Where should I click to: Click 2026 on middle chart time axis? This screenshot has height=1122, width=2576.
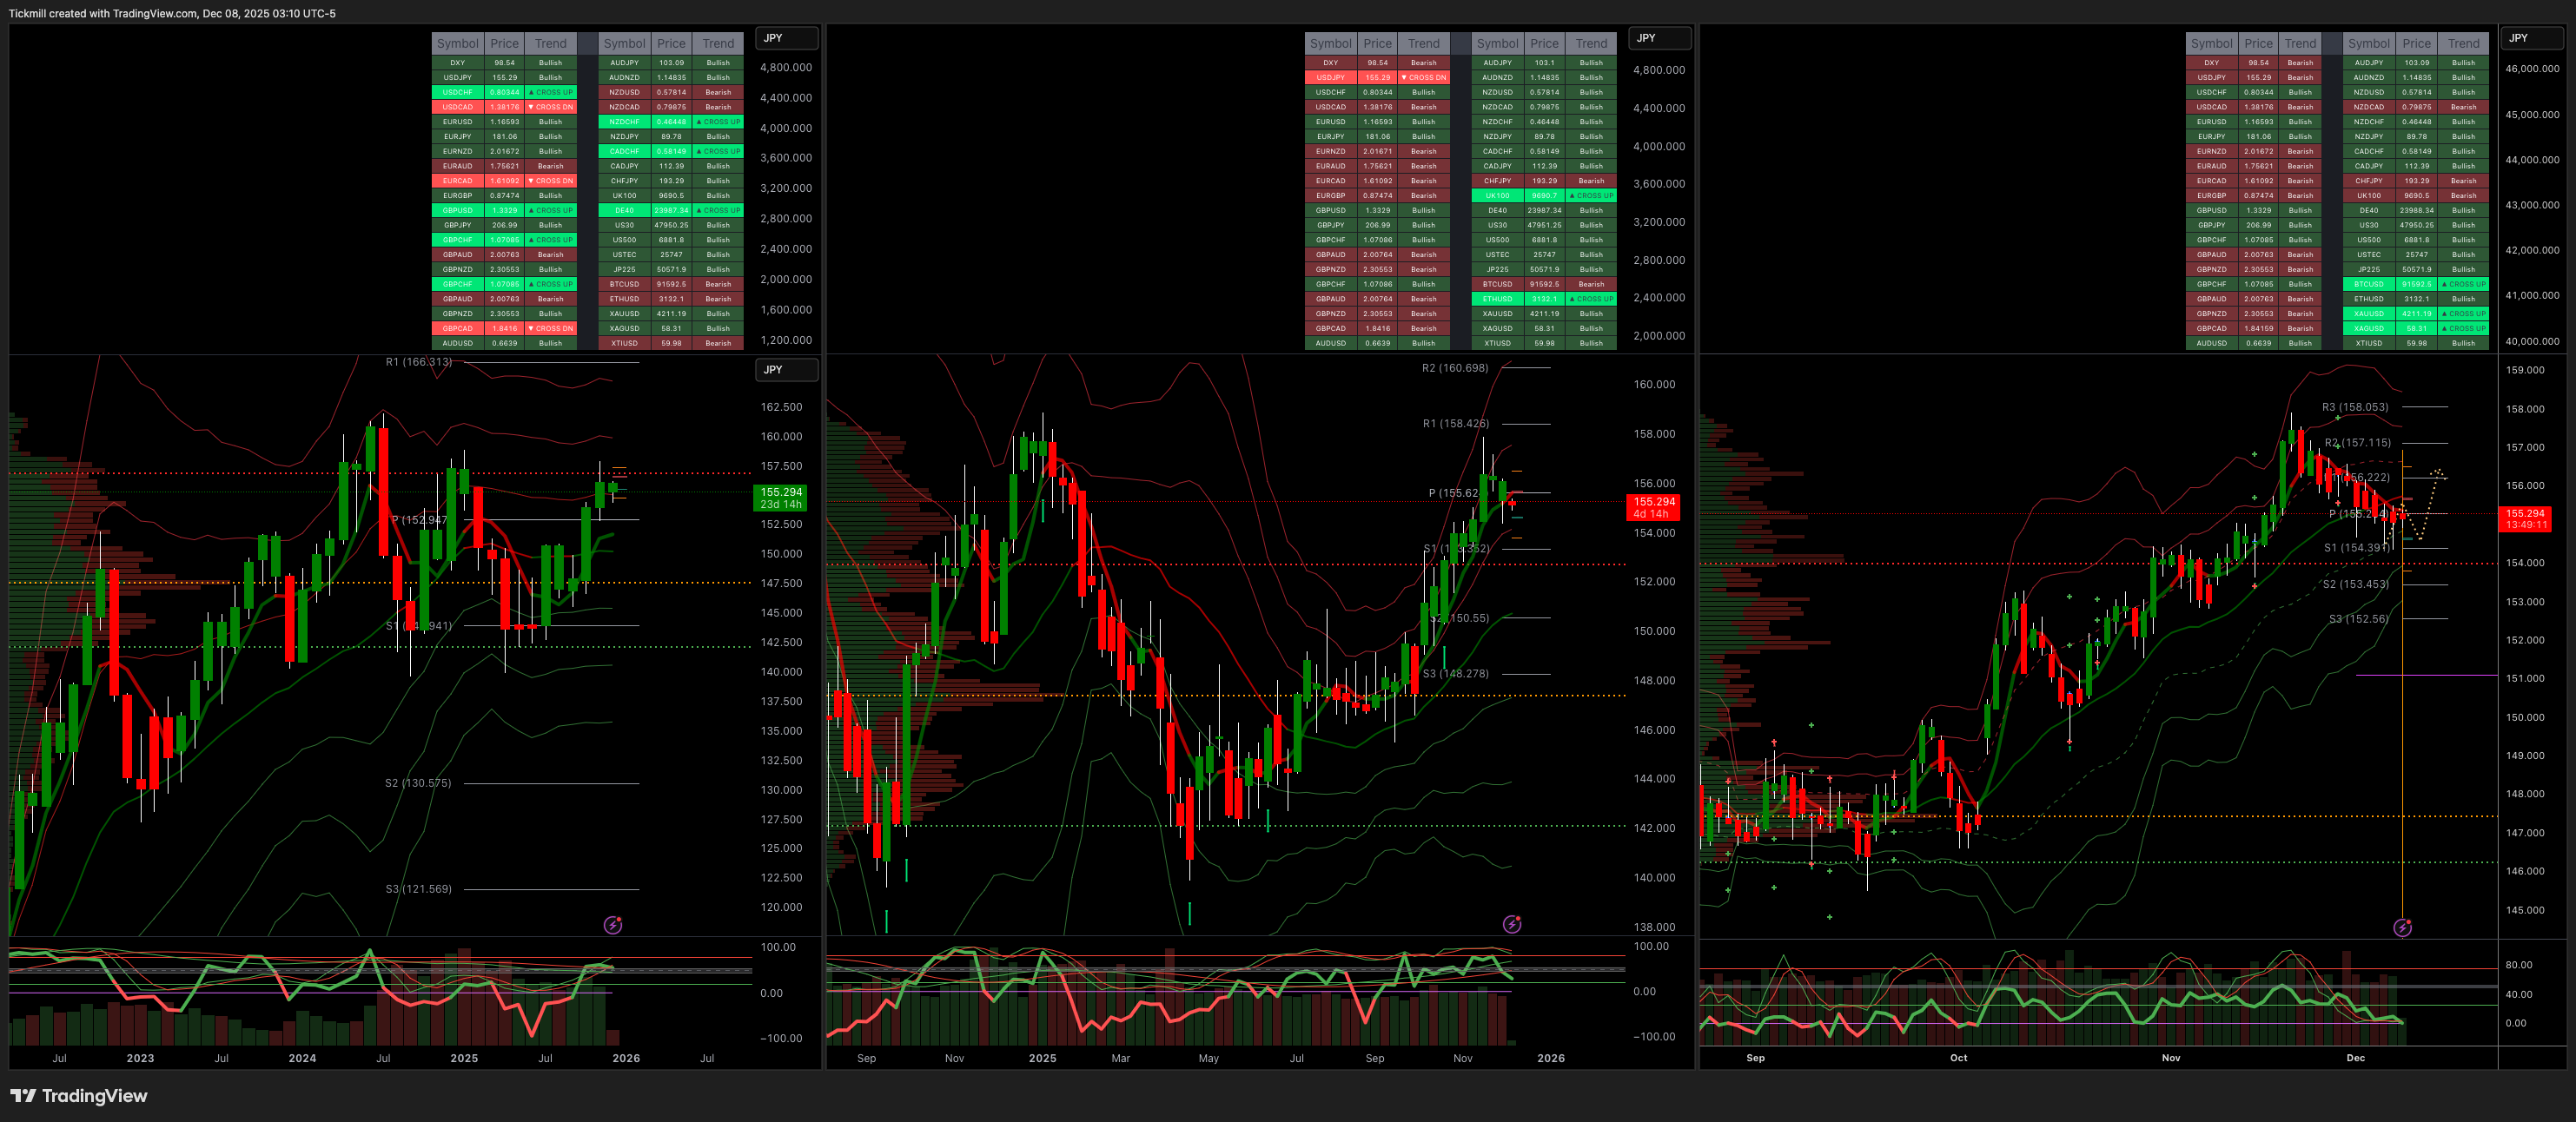(1550, 1058)
